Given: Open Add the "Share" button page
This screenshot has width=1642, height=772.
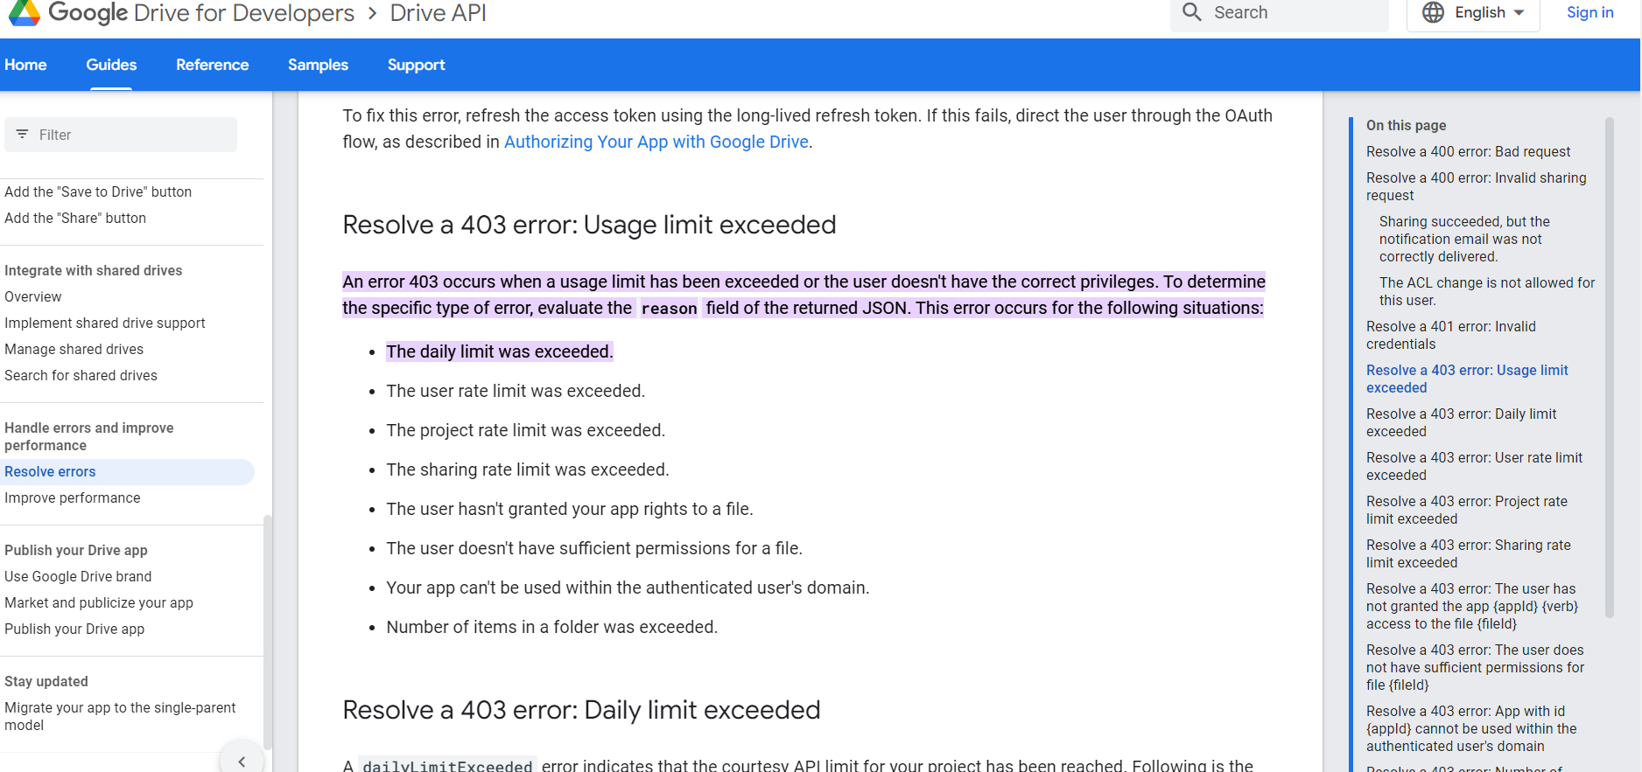Looking at the screenshot, I should pos(75,218).
